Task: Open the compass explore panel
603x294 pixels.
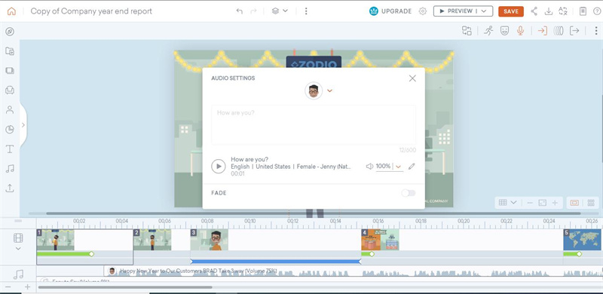Action: [x=10, y=32]
